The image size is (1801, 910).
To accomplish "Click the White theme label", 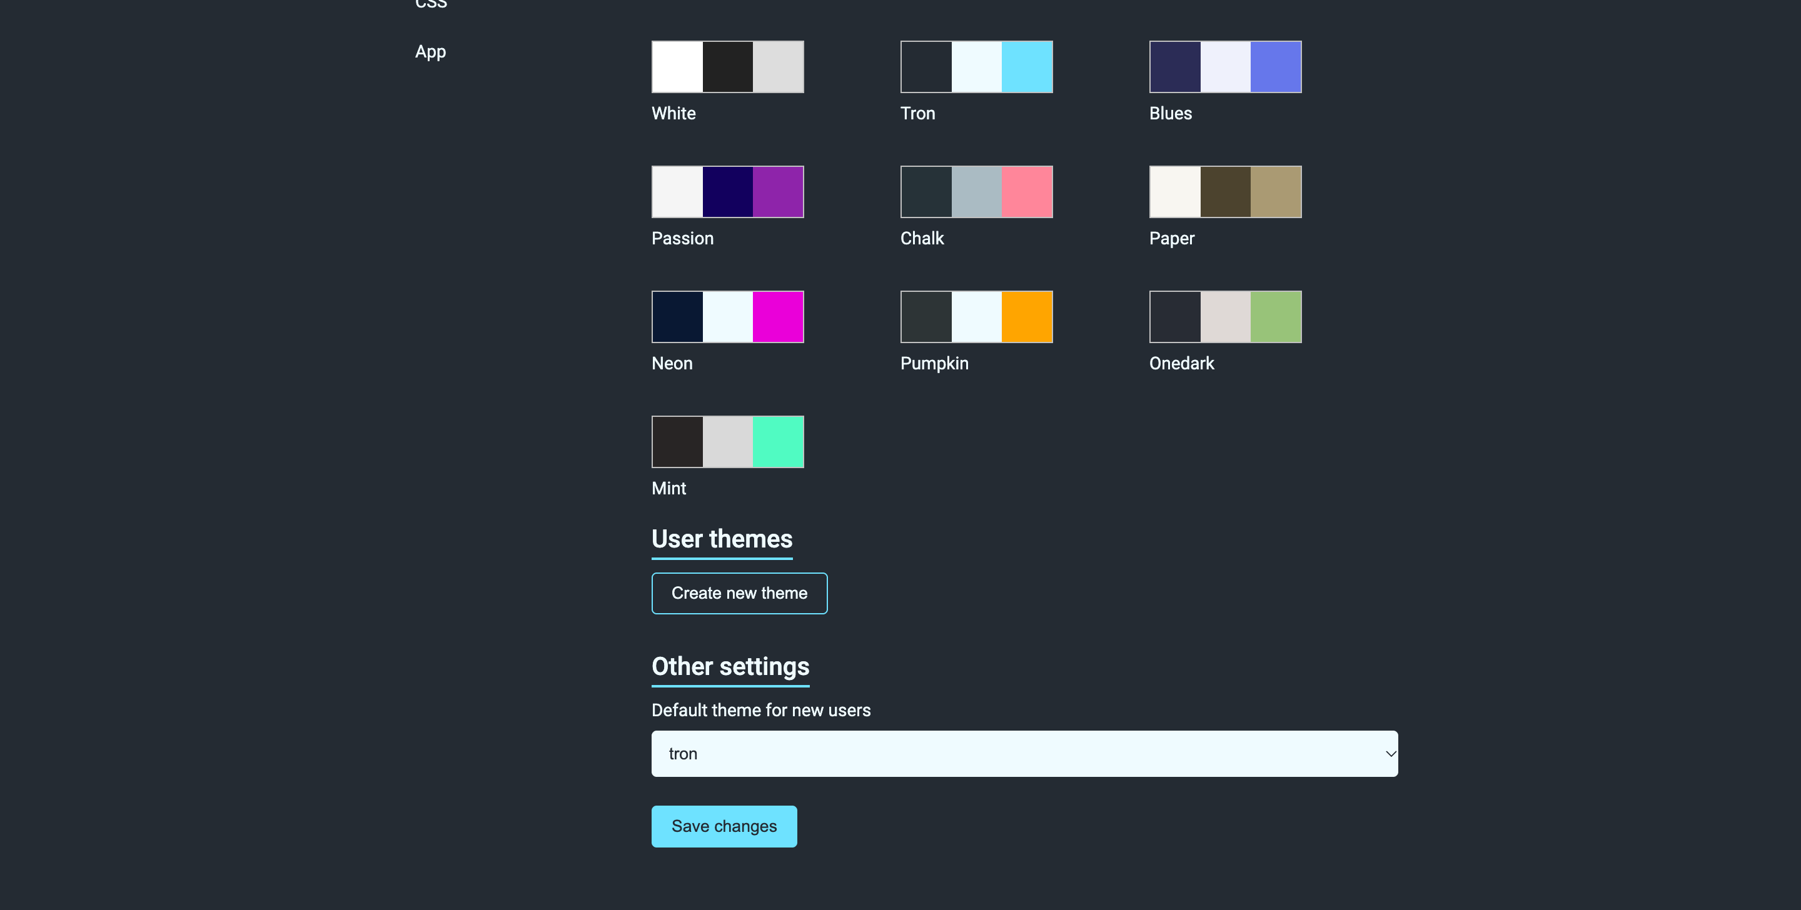I will [x=673, y=113].
